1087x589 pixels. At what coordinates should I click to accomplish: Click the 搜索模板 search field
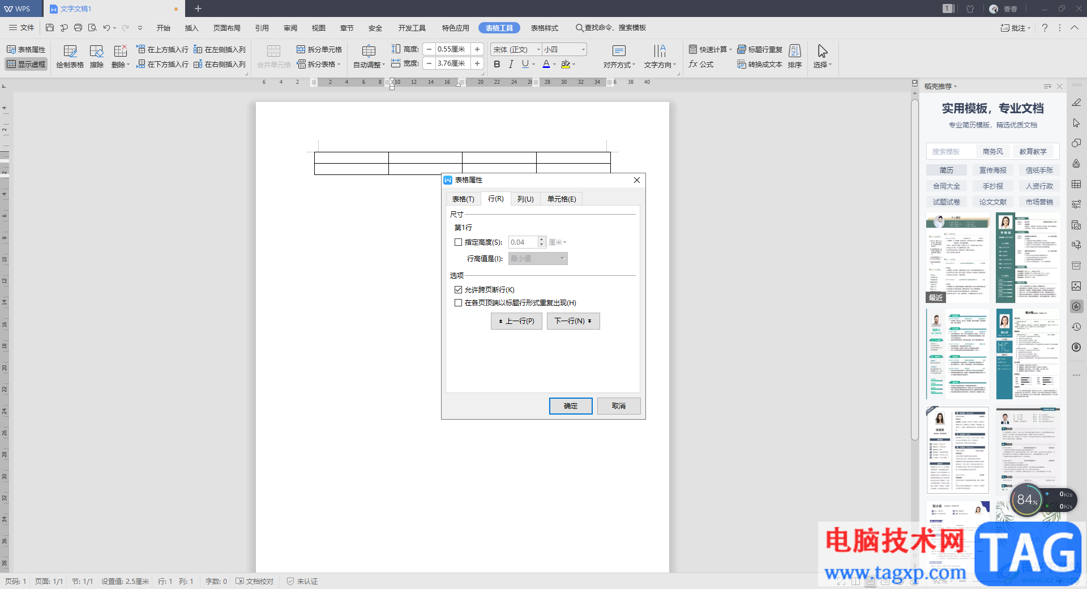[952, 152]
